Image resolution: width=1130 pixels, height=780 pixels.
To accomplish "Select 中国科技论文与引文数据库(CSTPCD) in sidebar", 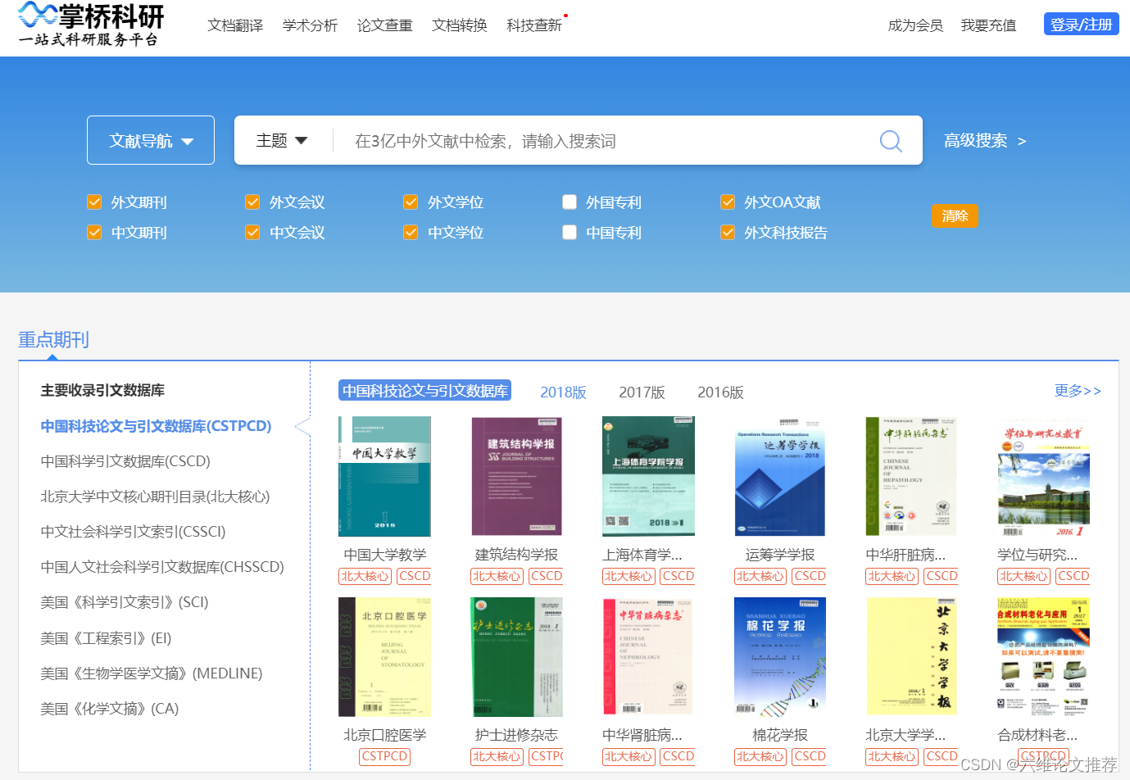I will tap(156, 426).
